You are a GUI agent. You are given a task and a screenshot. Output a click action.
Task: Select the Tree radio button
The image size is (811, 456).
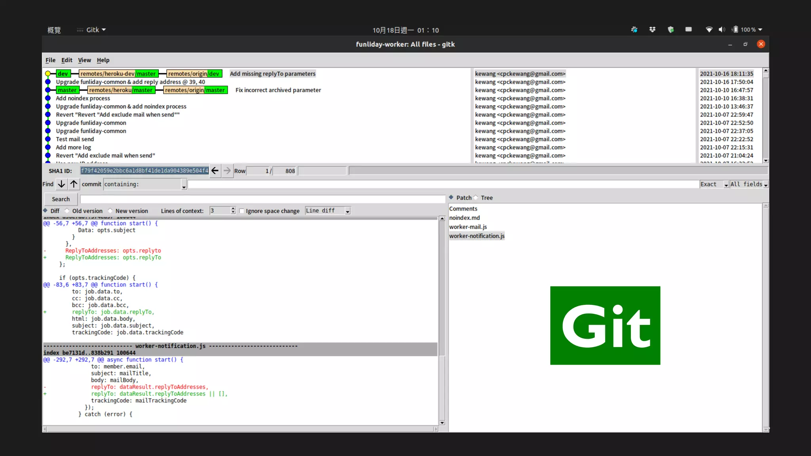[x=476, y=198]
